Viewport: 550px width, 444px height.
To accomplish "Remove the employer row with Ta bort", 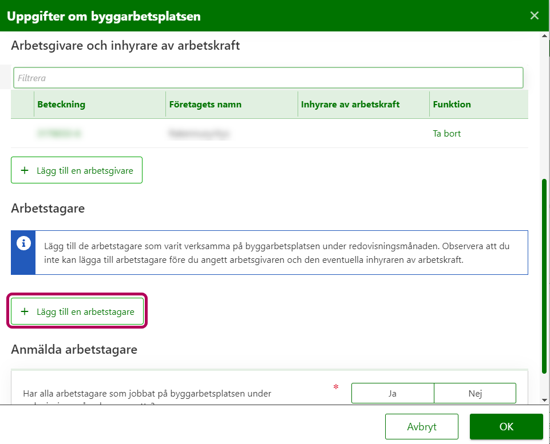I will (447, 134).
